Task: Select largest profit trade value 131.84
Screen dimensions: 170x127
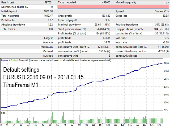Action: tap(107, 38)
